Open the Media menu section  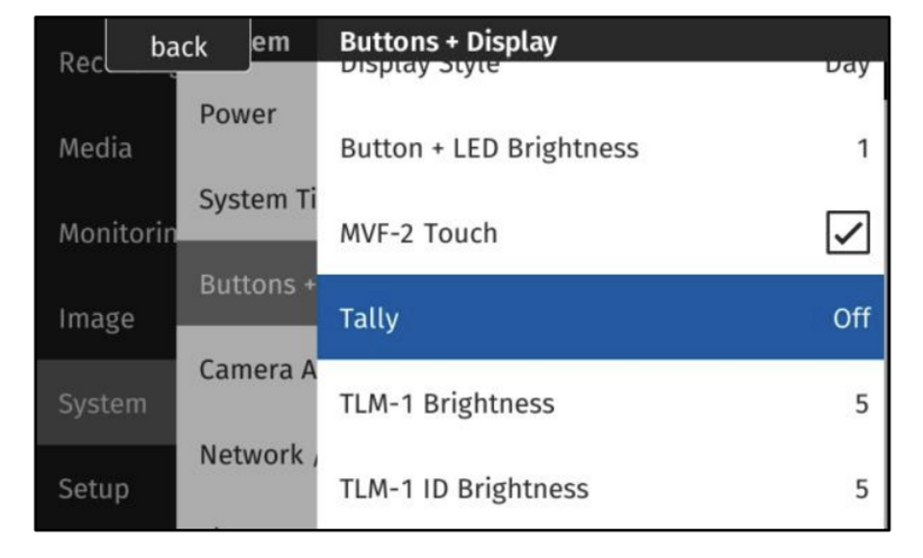click(x=95, y=149)
